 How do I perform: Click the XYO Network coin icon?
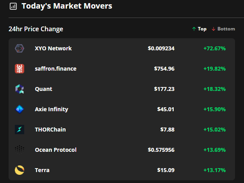click(20, 48)
